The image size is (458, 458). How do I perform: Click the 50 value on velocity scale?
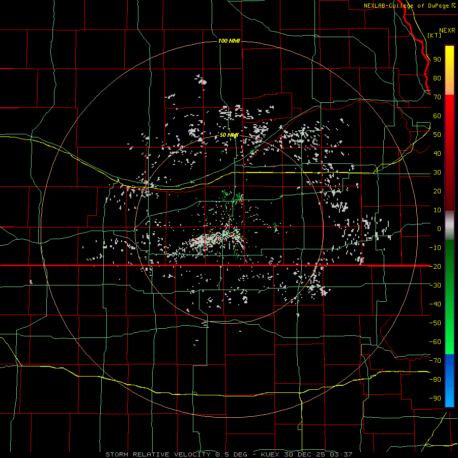pos(437,135)
